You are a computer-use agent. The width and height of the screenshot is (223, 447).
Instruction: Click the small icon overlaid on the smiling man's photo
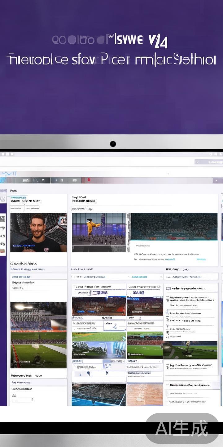(x=63, y=221)
